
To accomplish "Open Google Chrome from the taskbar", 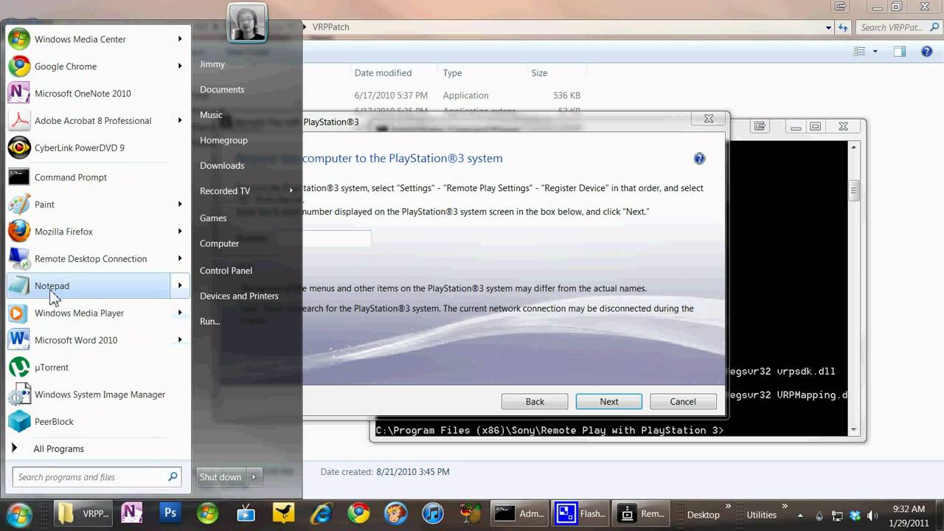I will pyautogui.click(x=359, y=513).
